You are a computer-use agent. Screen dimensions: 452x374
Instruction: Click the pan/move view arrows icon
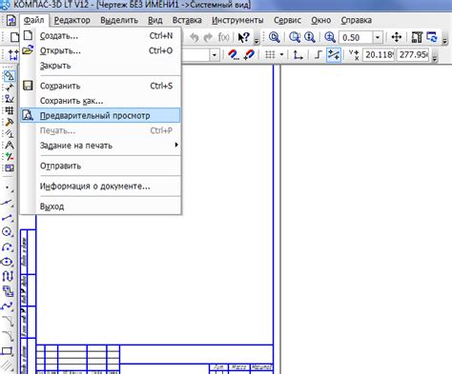396,37
